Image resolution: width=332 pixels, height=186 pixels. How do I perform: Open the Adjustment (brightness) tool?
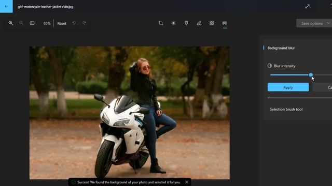pos(173,23)
